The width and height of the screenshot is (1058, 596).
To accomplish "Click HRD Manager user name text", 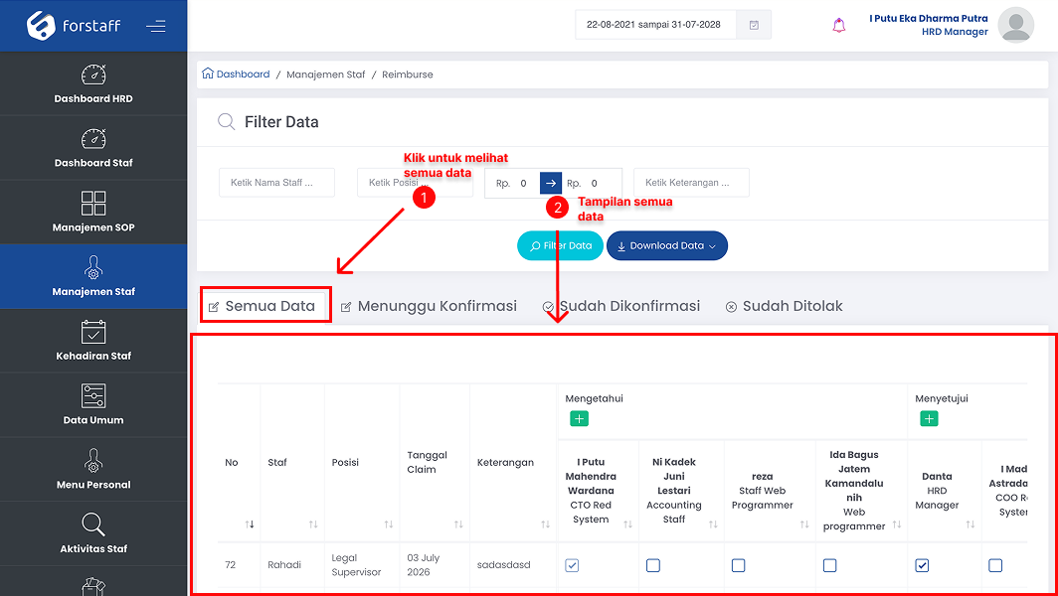I will [x=955, y=32].
